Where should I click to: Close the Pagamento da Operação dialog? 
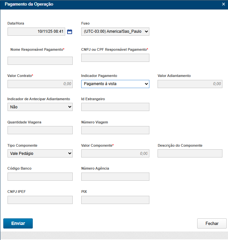[x=223, y=4]
